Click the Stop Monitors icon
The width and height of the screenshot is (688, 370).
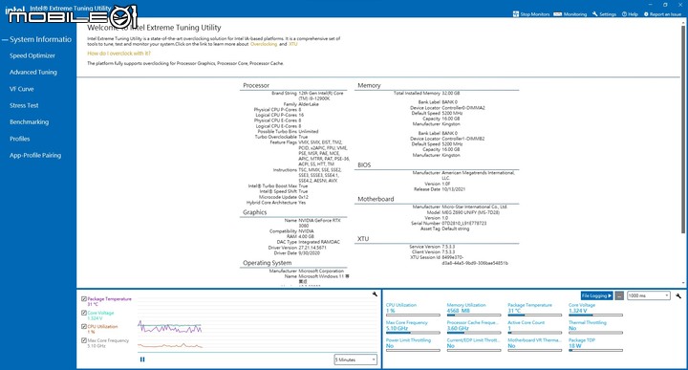[x=516, y=14]
